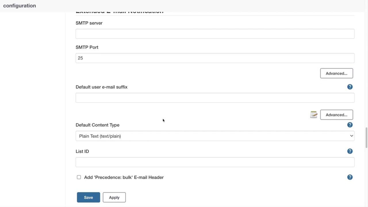Click the 'Precedence: bulk' E-mail Header label text
Image resolution: width=368 pixels, height=207 pixels.
[124, 177]
